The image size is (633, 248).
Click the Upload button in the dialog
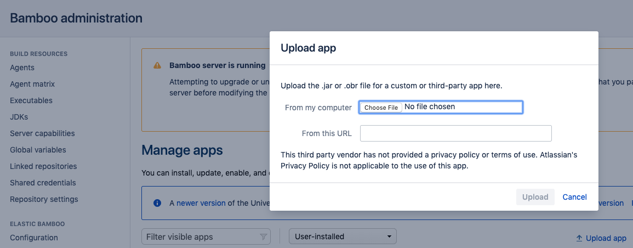pyautogui.click(x=535, y=197)
